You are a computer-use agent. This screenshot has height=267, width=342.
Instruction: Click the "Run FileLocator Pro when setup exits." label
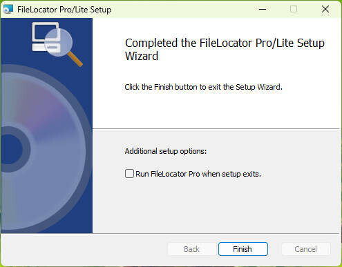[198, 174]
